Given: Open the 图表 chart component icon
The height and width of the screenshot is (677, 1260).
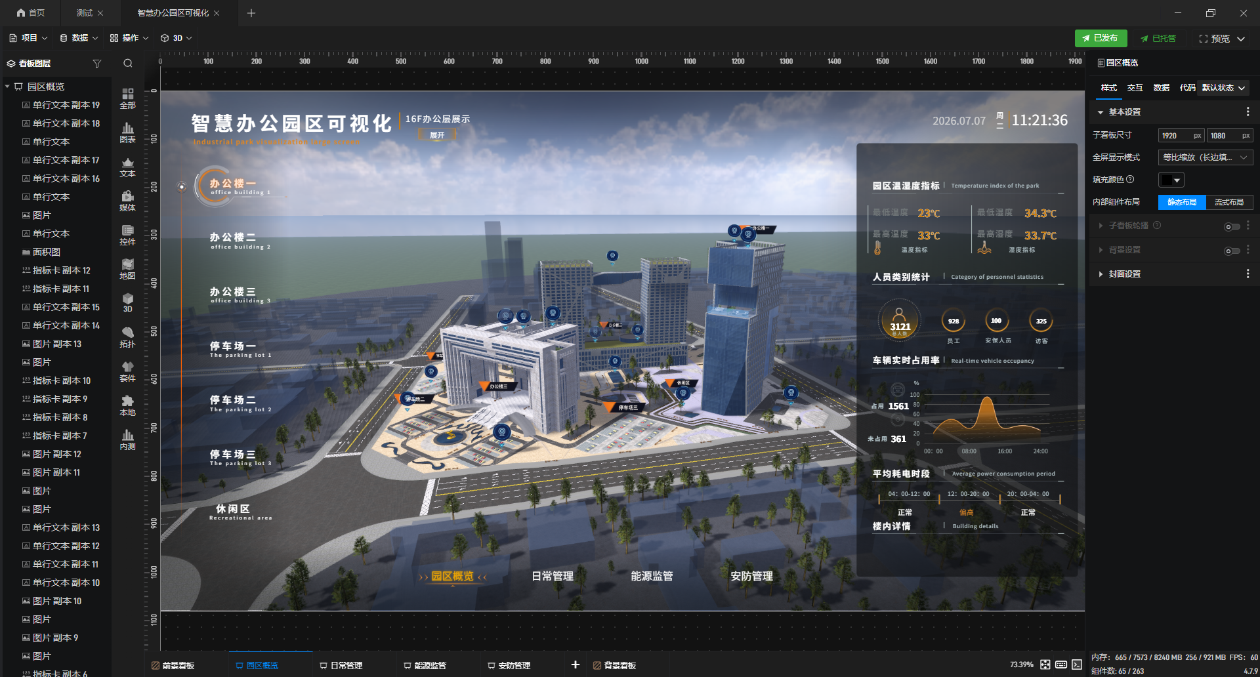Looking at the screenshot, I should tap(127, 133).
